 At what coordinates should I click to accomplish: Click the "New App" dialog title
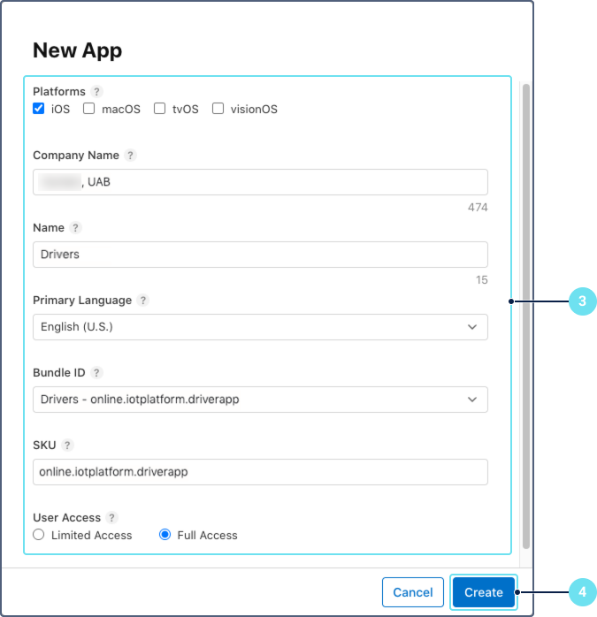[77, 50]
